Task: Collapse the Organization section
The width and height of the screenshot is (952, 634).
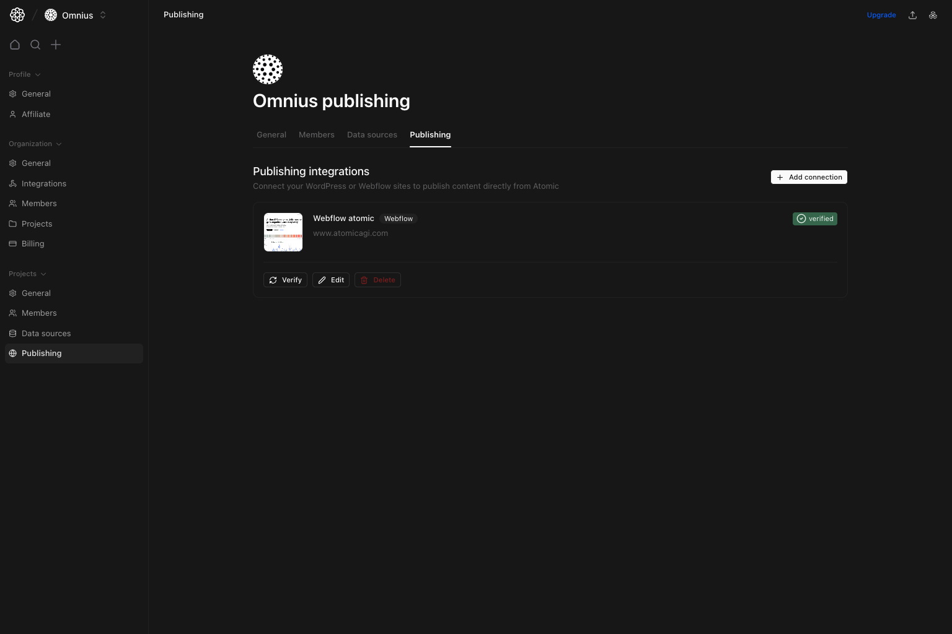Action: 58,144
